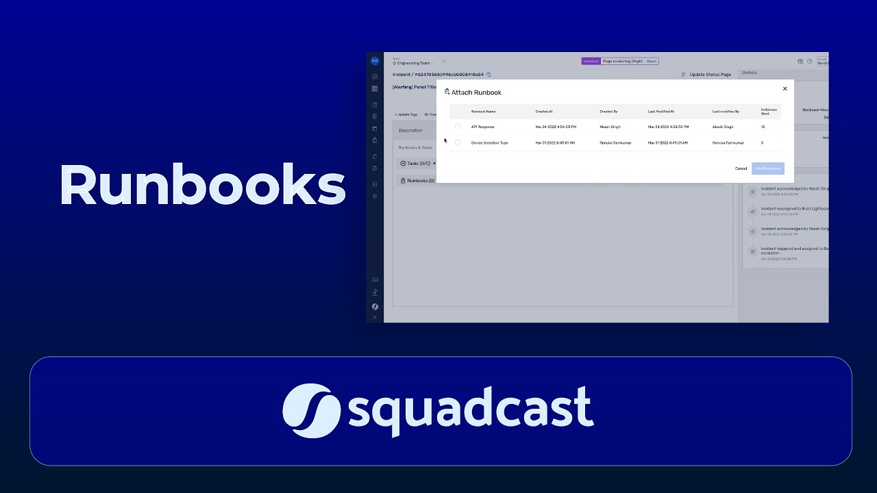Screen dimensions: 877x493
Task: Click the Created By column header
Action: [608, 112]
